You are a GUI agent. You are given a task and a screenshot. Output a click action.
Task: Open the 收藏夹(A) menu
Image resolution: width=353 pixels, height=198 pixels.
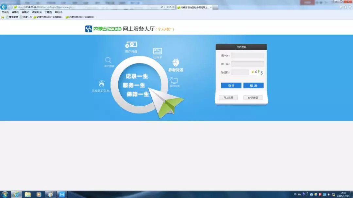click(37, 12)
